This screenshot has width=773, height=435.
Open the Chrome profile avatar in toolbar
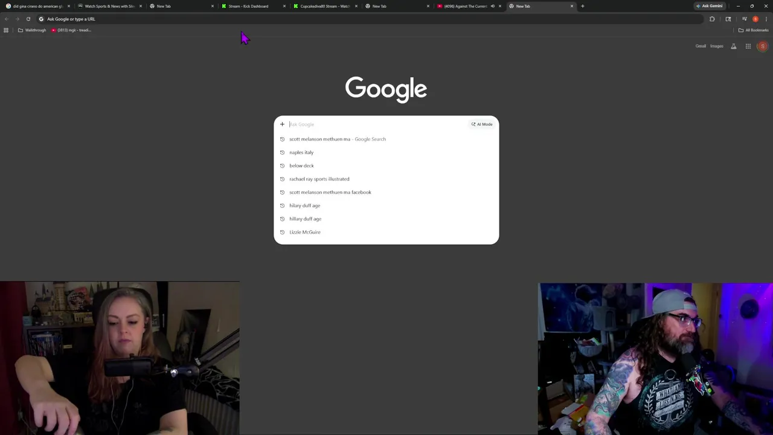click(755, 19)
